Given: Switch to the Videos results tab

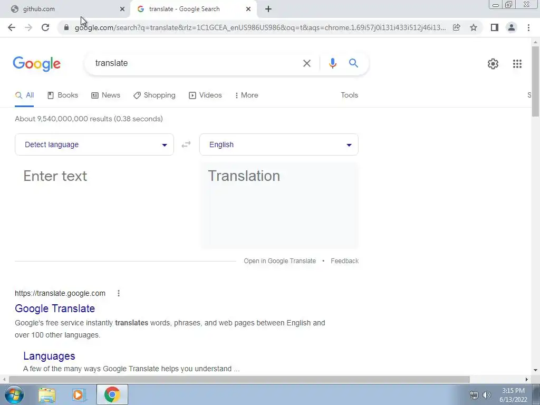Looking at the screenshot, I should coord(205,95).
